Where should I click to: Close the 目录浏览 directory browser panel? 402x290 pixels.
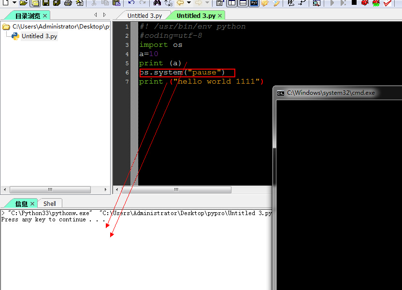coord(45,16)
